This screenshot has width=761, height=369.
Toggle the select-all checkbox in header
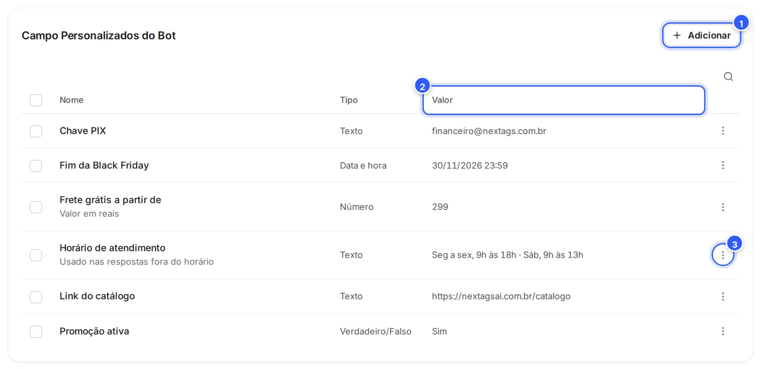[x=36, y=100]
